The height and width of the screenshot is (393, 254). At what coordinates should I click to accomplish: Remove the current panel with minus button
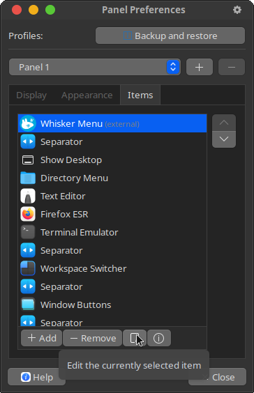pyautogui.click(x=232, y=67)
